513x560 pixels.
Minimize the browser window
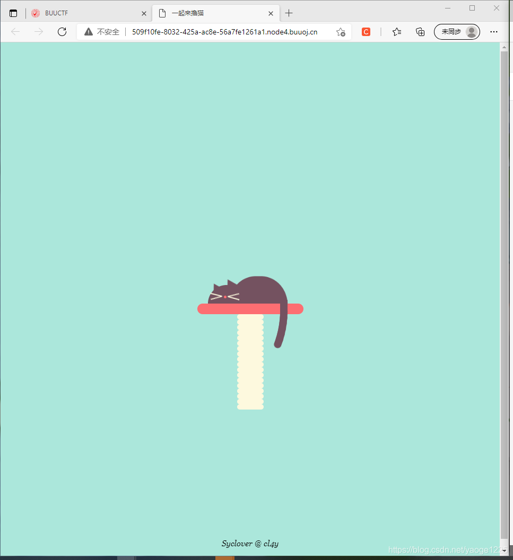pos(448,8)
